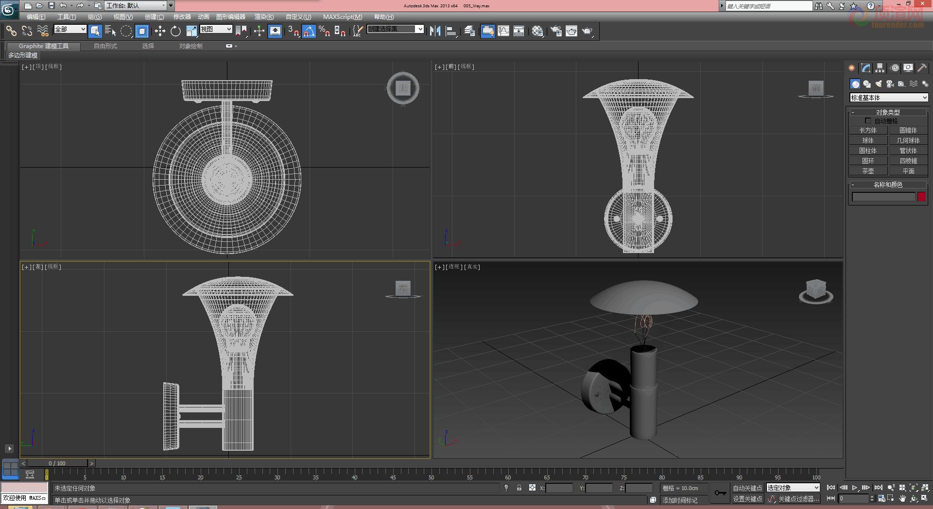Open the Curve Editor icon
This screenshot has height=509, width=933.
tap(503, 31)
